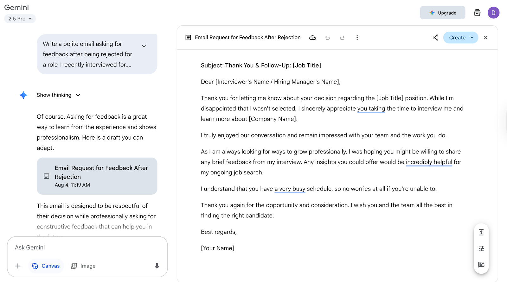The height and width of the screenshot is (282, 507).
Task: Share the canvas document
Action: pyautogui.click(x=435, y=38)
